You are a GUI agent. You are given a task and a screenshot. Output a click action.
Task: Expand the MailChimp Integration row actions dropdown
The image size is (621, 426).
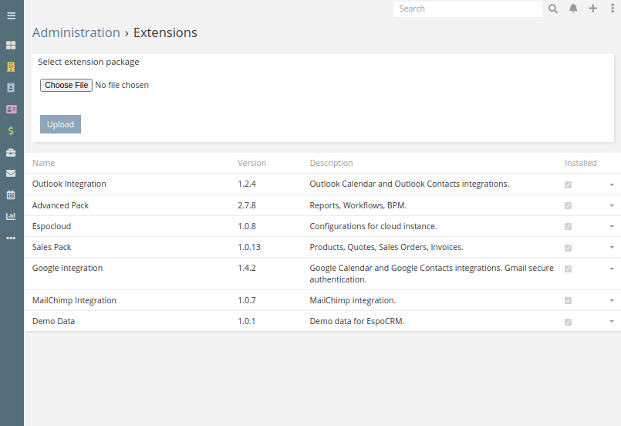612,301
